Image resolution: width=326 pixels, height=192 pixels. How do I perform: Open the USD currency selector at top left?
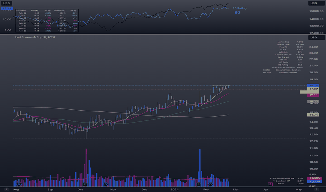pos(6,3)
